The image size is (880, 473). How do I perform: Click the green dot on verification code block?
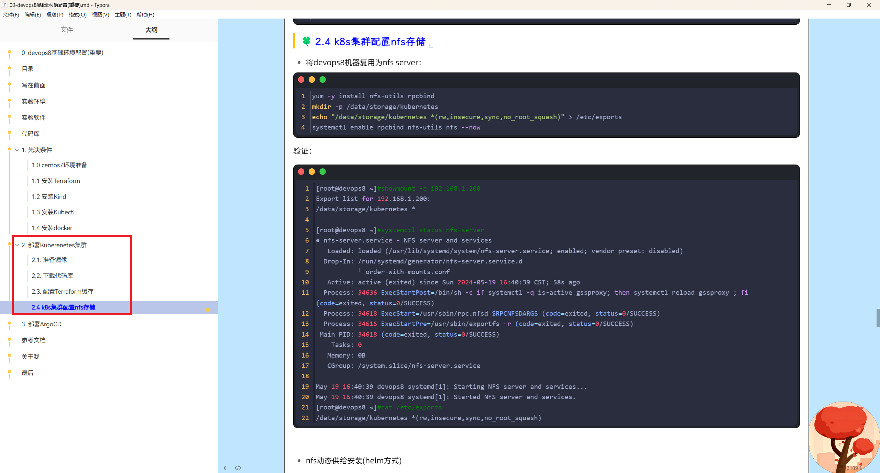point(322,172)
